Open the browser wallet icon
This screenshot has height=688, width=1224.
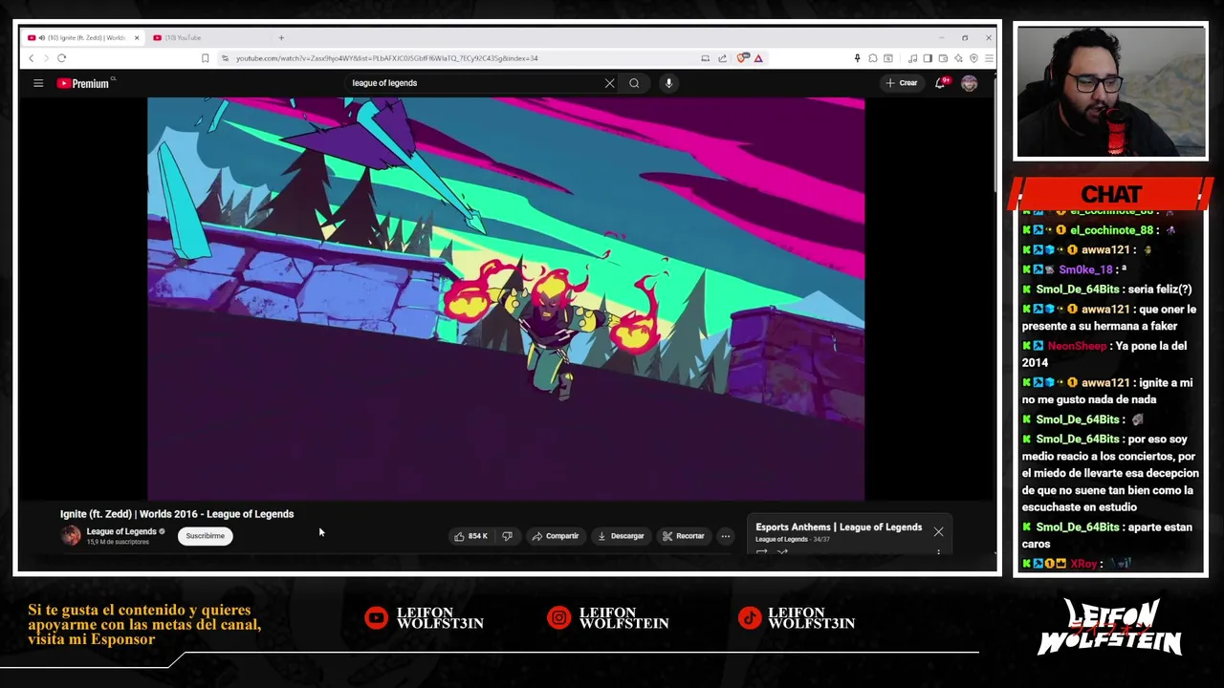click(x=943, y=58)
